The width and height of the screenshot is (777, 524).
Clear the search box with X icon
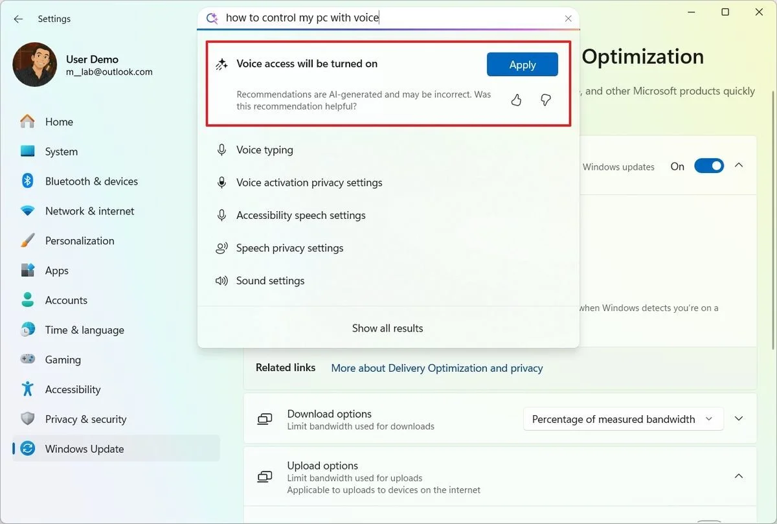(568, 19)
